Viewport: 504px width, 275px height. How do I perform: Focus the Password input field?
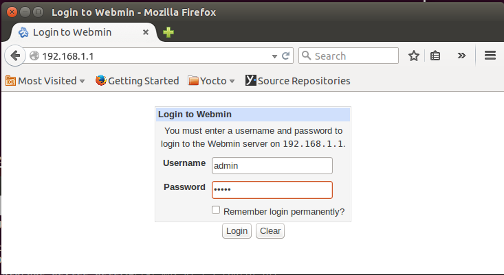pyautogui.click(x=272, y=189)
